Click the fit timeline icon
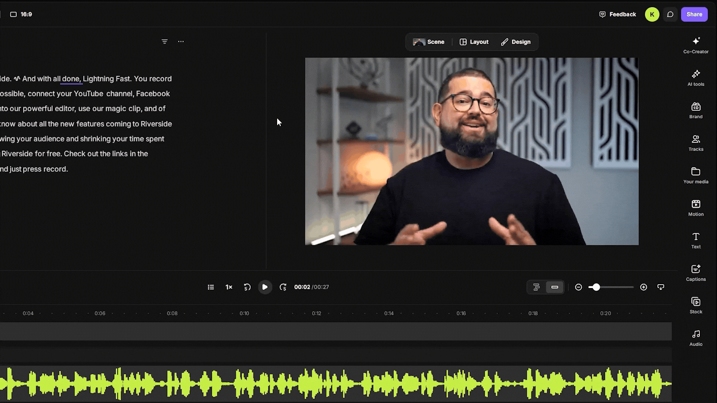Image resolution: width=717 pixels, height=403 pixels. click(x=661, y=287)
